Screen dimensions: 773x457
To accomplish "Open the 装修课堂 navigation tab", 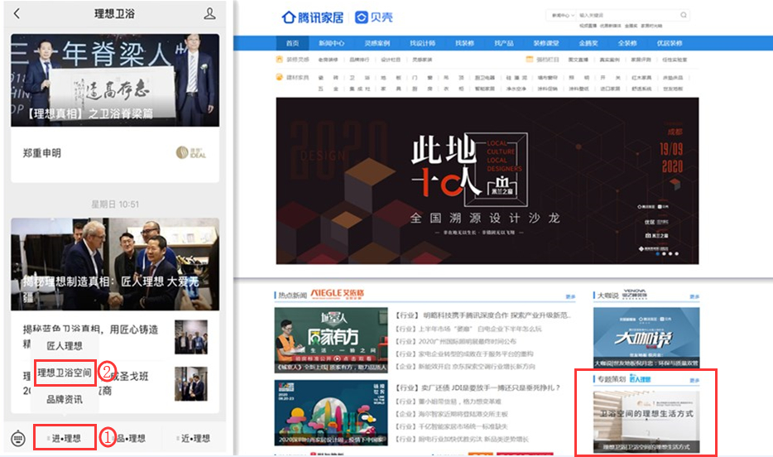I will click(x=545, y=43).
